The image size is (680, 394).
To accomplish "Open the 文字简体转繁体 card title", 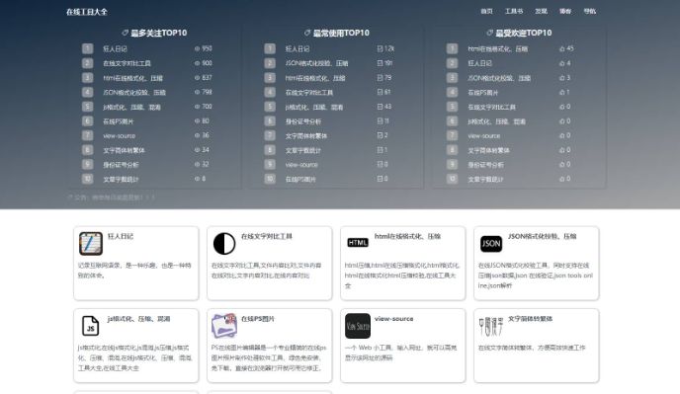I will coord(530,319).
